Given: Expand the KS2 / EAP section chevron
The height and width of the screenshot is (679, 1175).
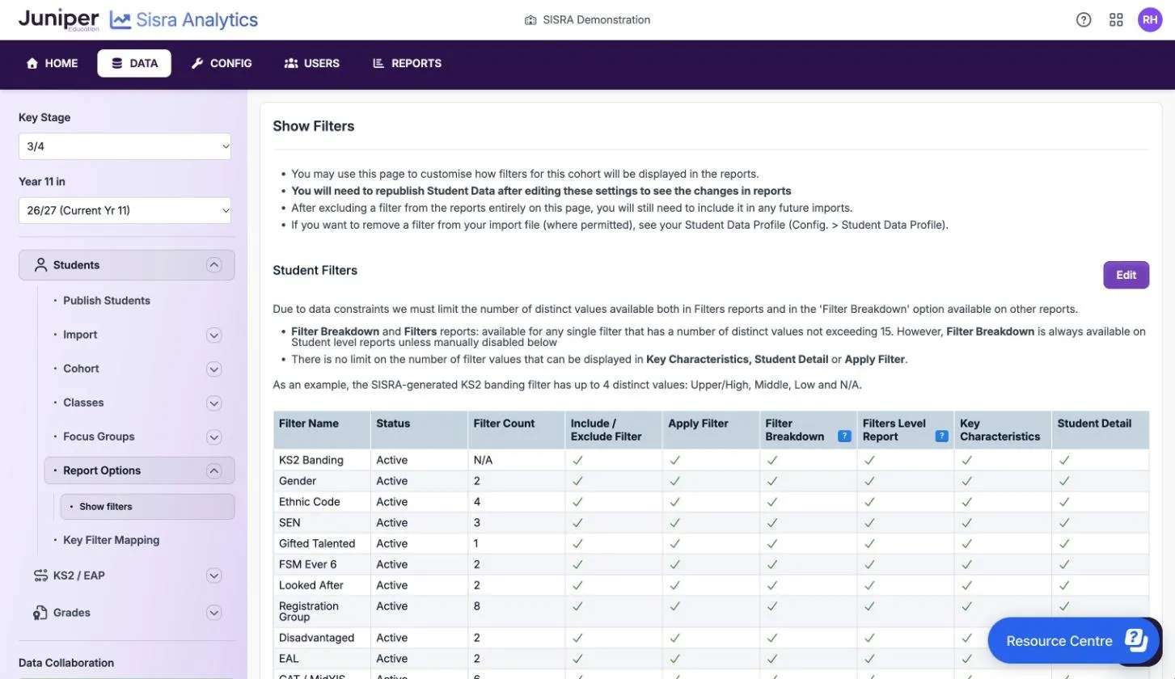Looking at the screenshot, I should [213, 576].
